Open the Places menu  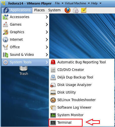39,10
